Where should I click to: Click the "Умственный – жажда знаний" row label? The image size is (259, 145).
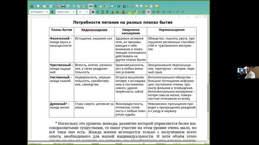click(62, 88)
